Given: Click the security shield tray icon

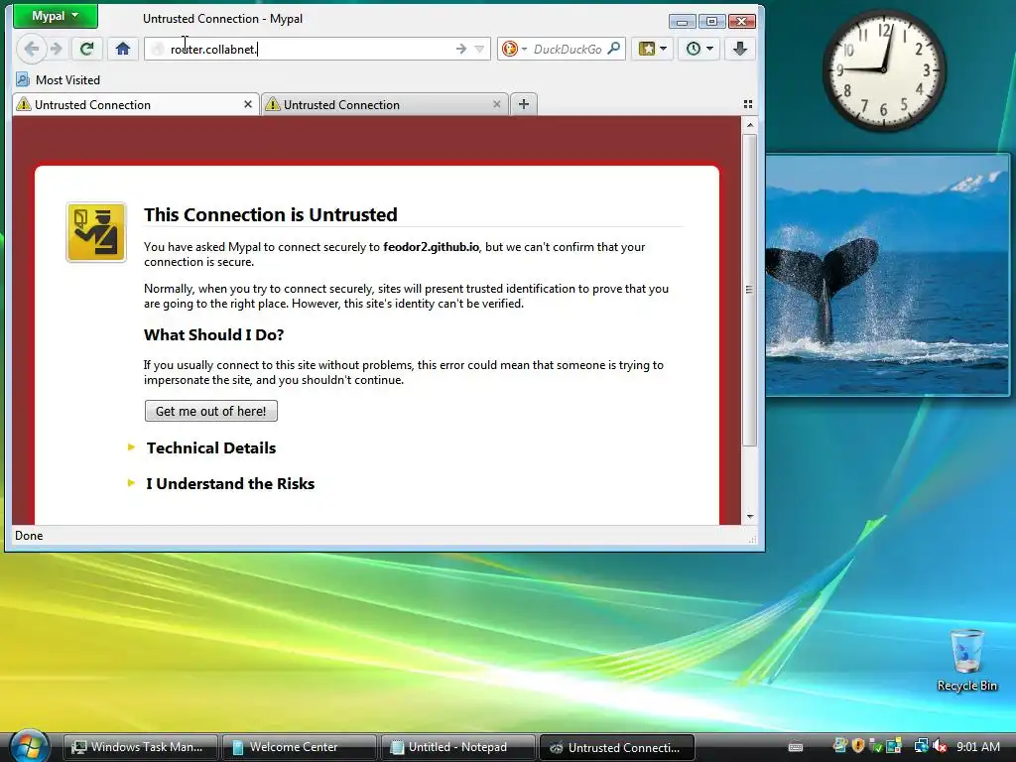Looking at the screenshot, I should click(x=858, y=746).
